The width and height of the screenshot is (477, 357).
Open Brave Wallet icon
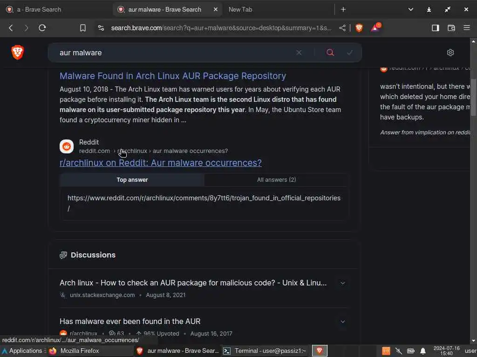tap(451, 28)
